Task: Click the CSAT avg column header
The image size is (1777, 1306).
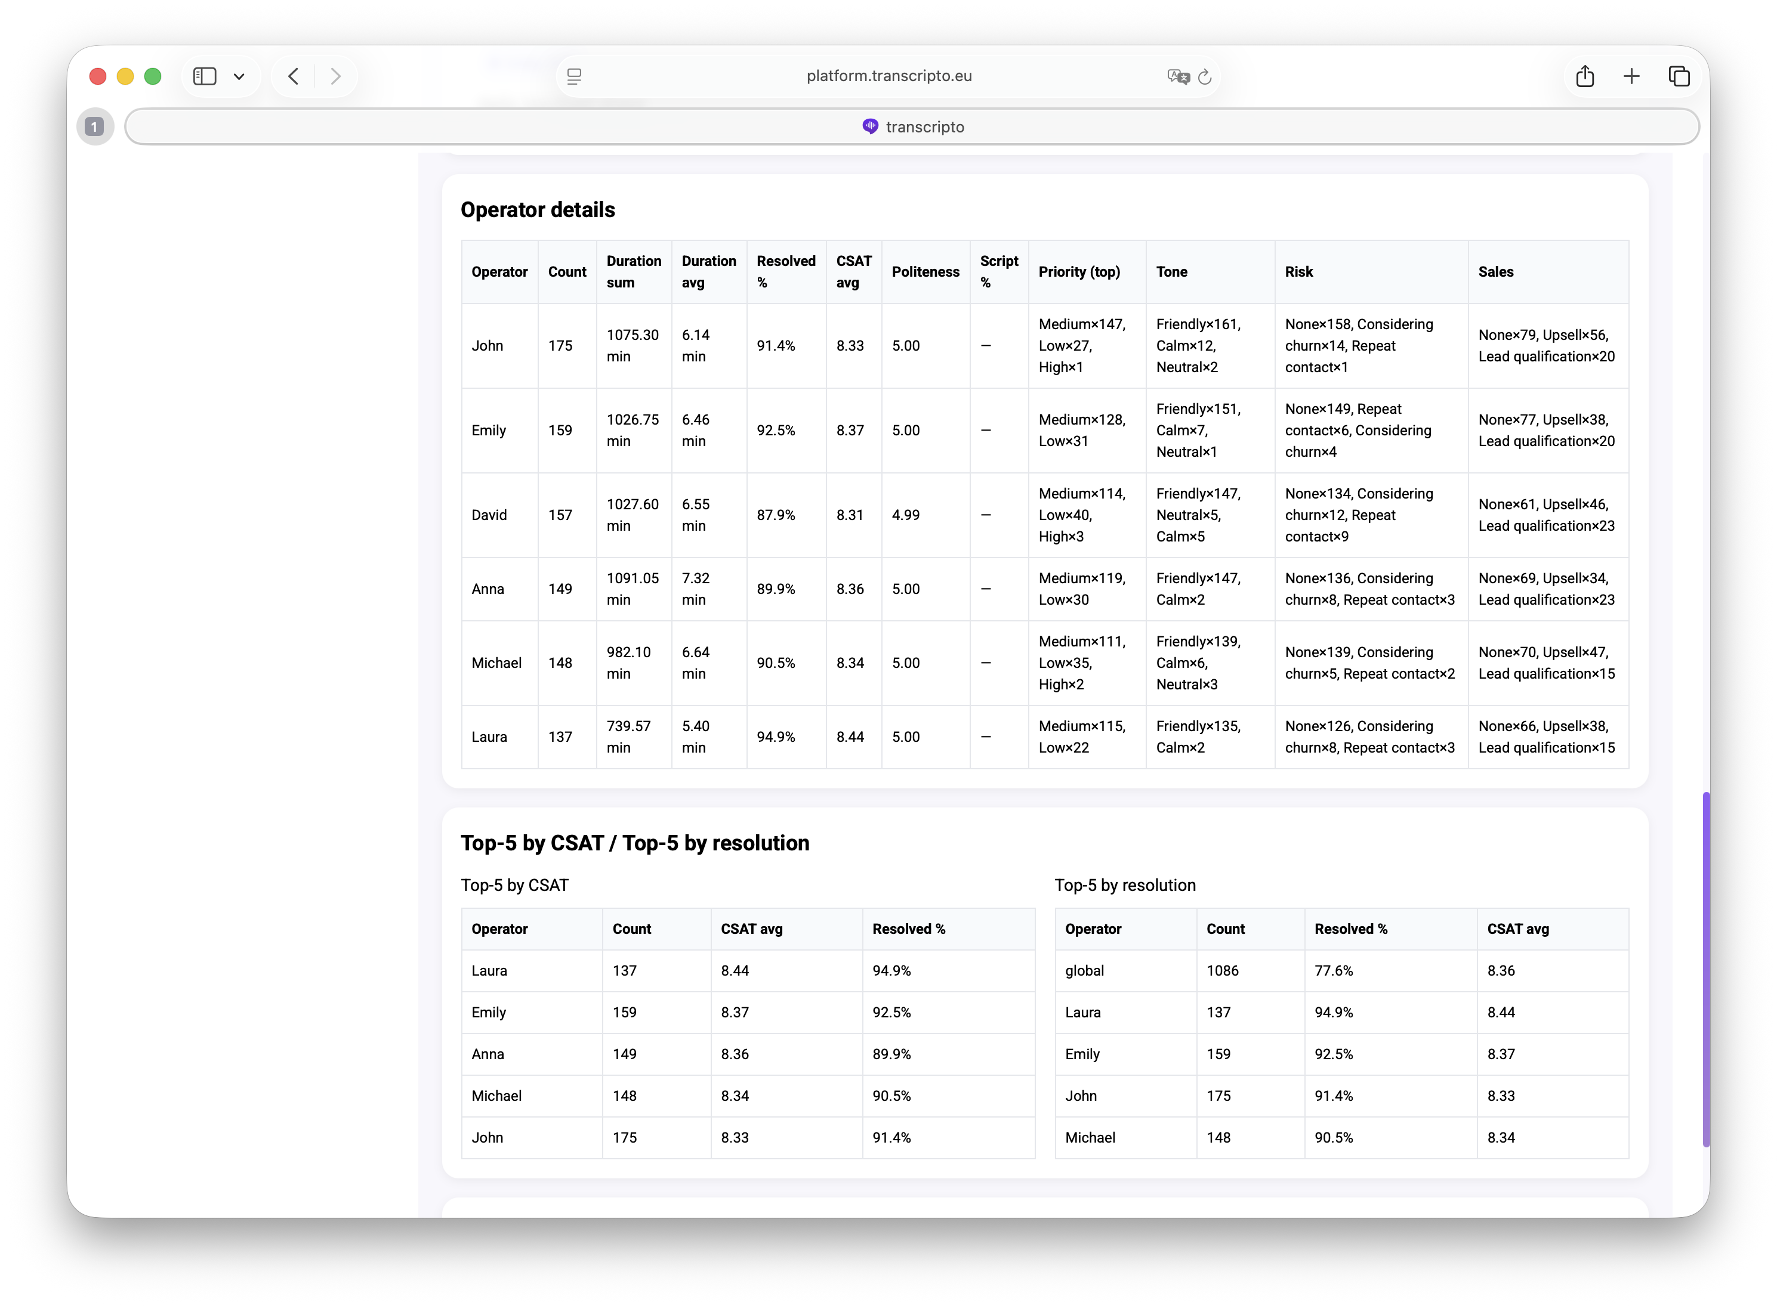Action: [x=853, y=271]
